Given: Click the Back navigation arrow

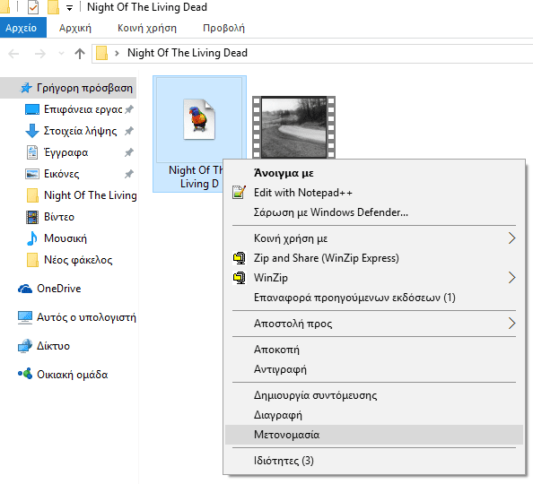Looking at the screenshot, I should pyautogui.click(x=13, y=53).
